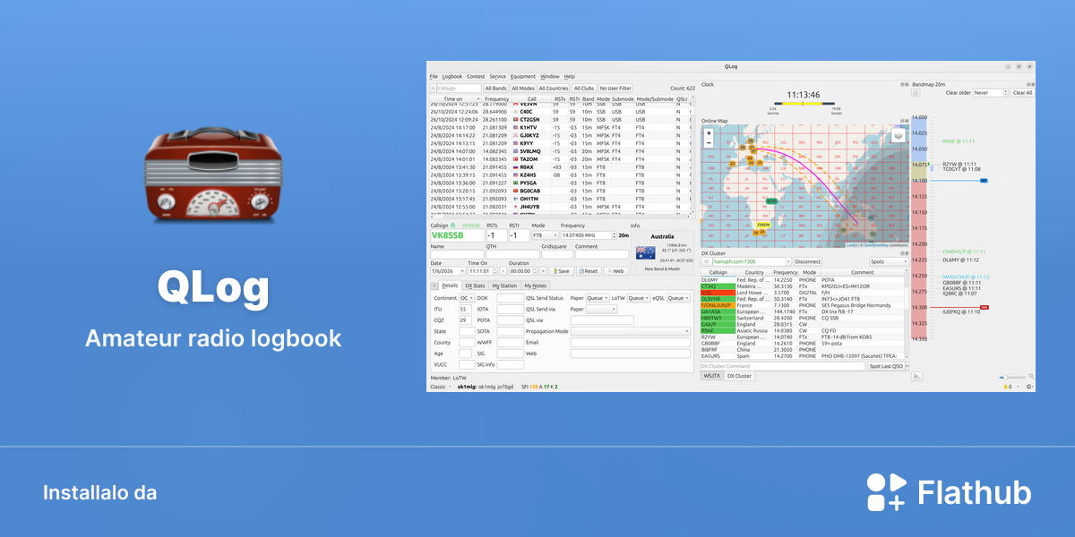This screenshot has width=1075, height=537.
Task: Open the Clear older Never dropdown
Action: tap(989, 92)
